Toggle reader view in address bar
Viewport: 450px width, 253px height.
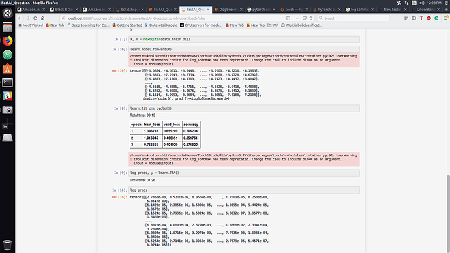(288, 18)
